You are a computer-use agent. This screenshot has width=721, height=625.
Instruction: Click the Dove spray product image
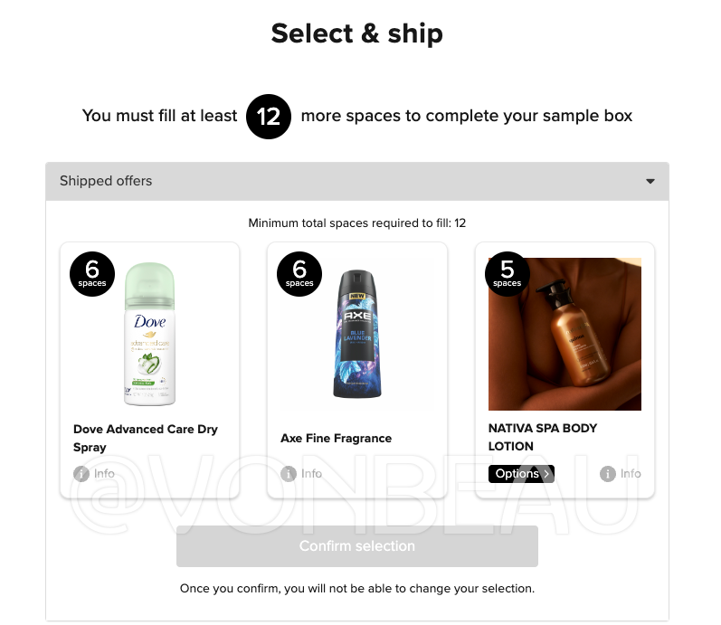[x=150, y=334]
